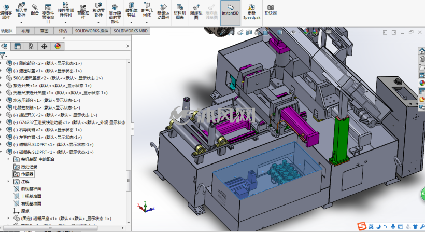The height and width of the screenshot is (232, 425).
Task: Select the FeatureManager design tree tab
Action: pyautogui.click(x=4, y=46)
